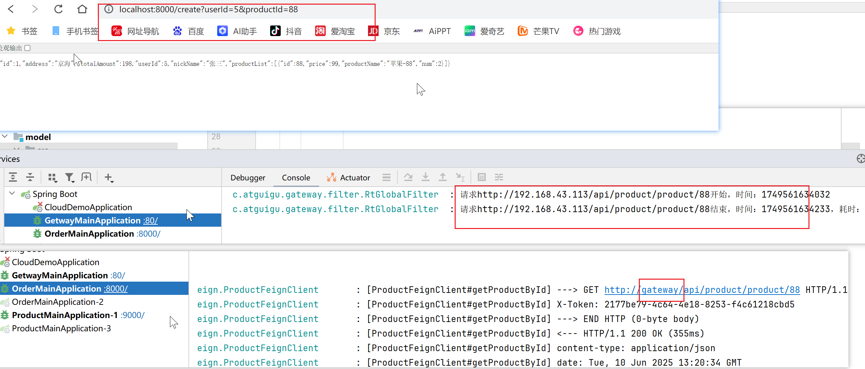Select GetwayMainApplication in lower Services tree
The image size is (865, 369).
click(60, 275)
